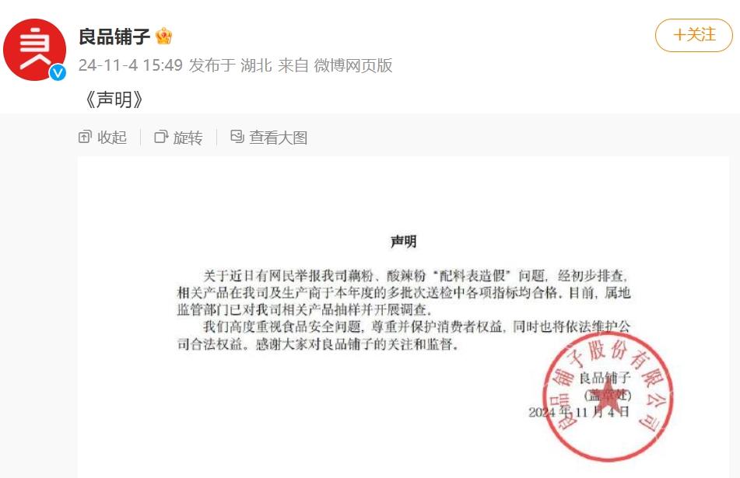Click the red company seal on document
Screen dimensions: 740x478
[608, 396]
